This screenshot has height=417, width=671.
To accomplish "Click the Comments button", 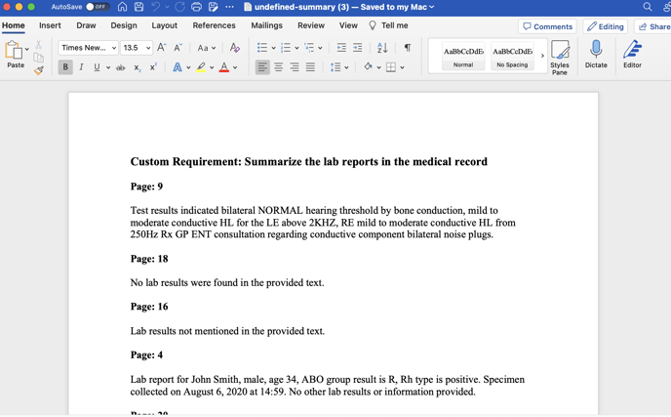I will click(547, 26).
